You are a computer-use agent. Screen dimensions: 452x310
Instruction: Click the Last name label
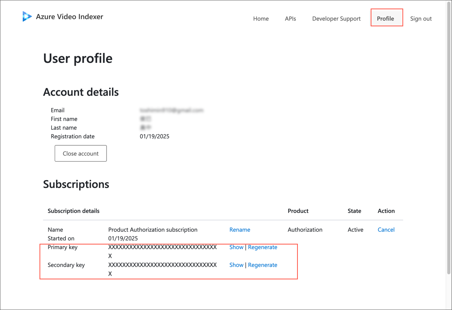coord(64,127)
